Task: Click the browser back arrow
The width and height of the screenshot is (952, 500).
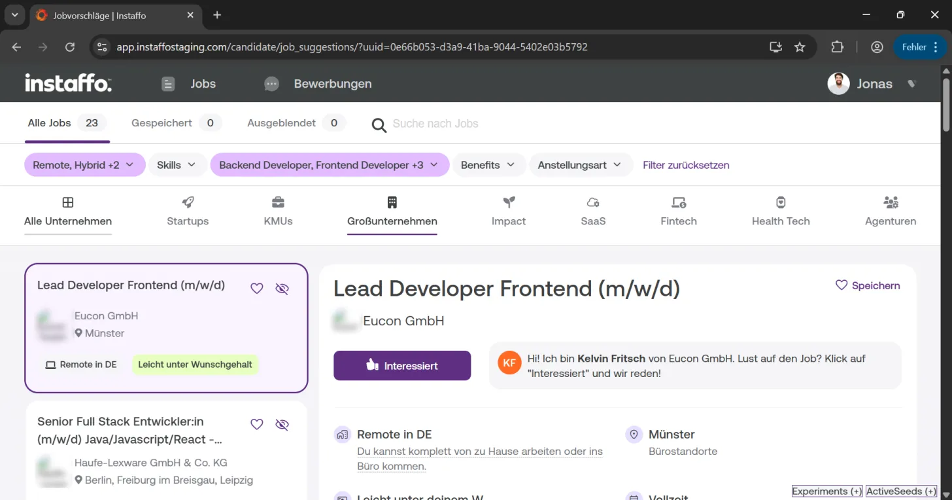Action: tap(16, 47)
